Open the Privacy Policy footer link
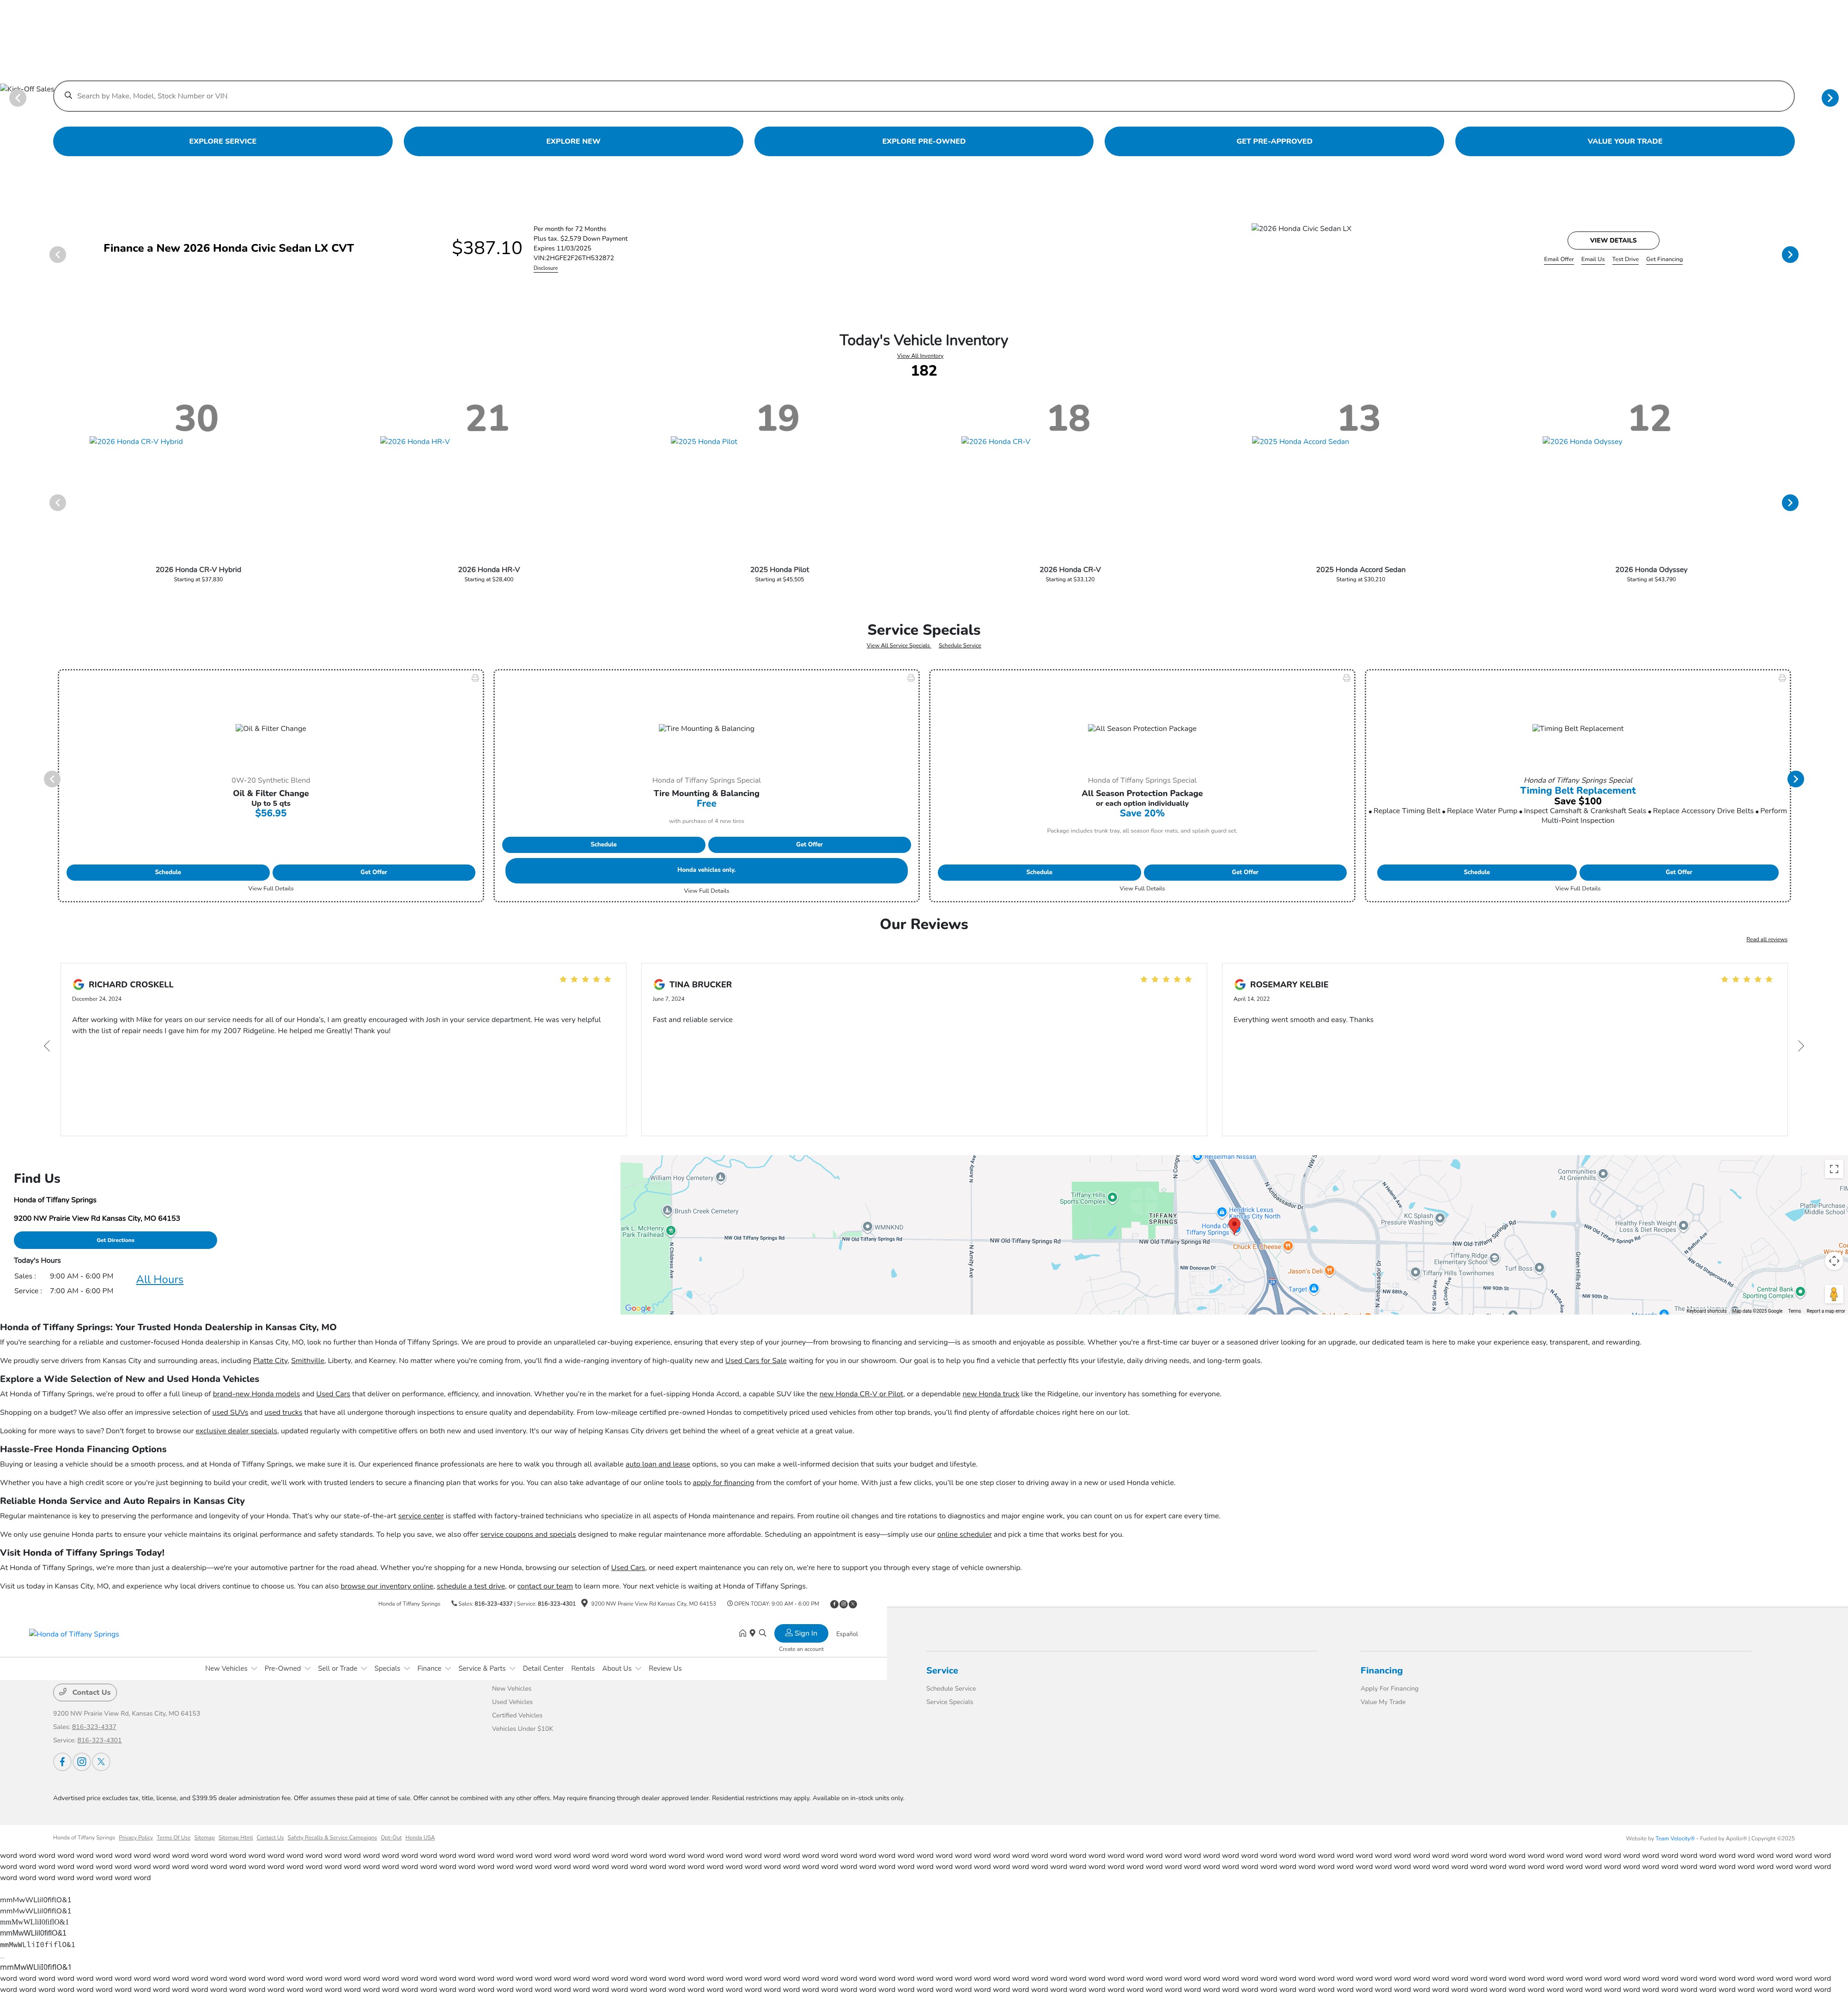This screenshot has width=1848, height=1997. point(136,1838)
